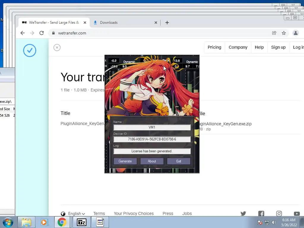Reload the wetransfer.com page
Screen dimensions: 304x228
tap(42, 33)
